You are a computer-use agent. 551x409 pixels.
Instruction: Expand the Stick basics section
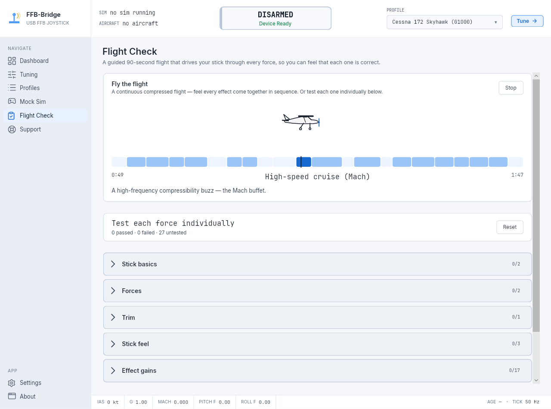[317, 264]
